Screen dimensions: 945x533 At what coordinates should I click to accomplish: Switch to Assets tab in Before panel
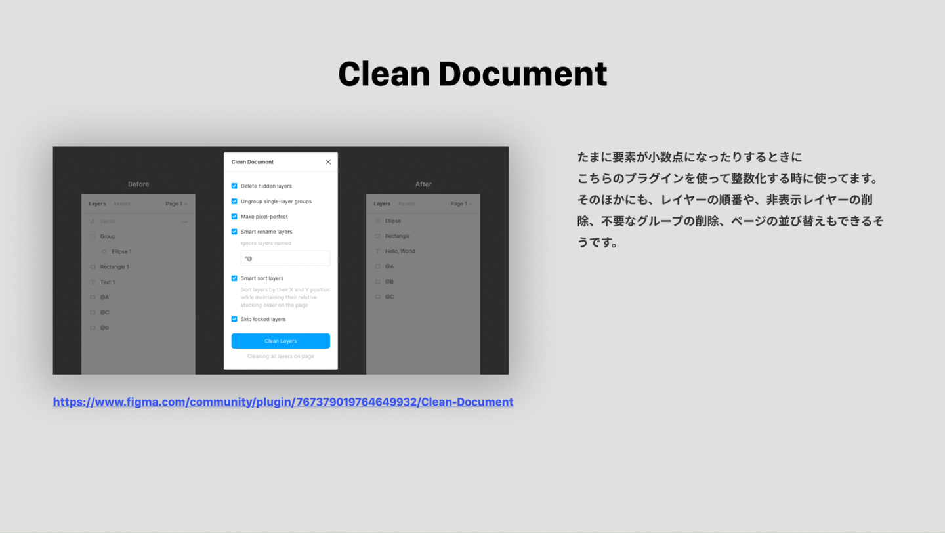(x=121, y=203)
